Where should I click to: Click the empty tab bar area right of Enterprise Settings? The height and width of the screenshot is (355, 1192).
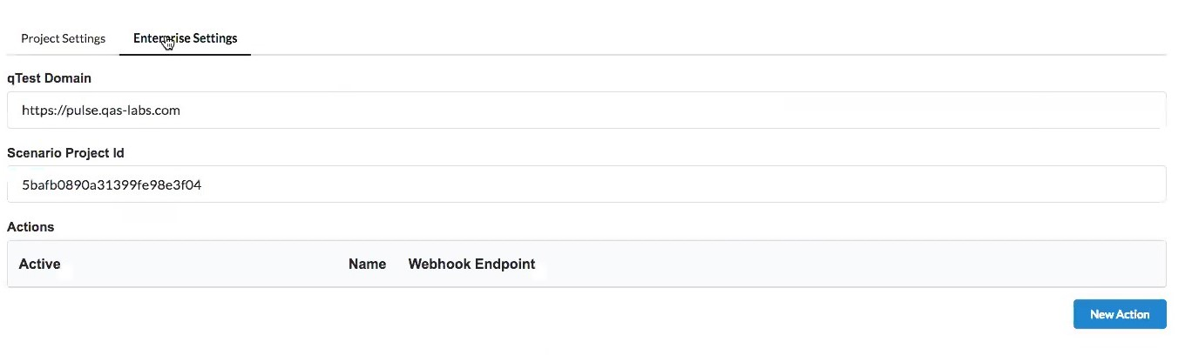697,38
